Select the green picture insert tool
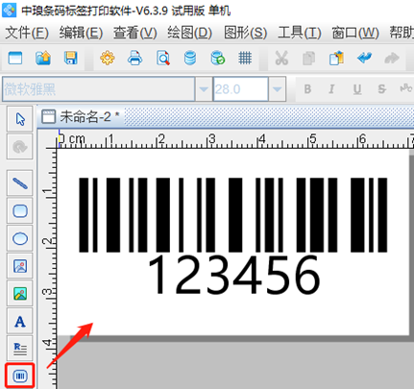The height and width of the screenshot is (389, 414). (20, 294)
